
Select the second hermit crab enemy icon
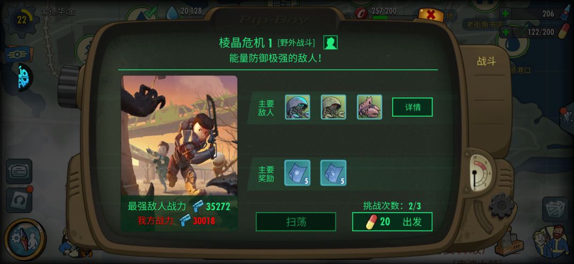(333, 107)
